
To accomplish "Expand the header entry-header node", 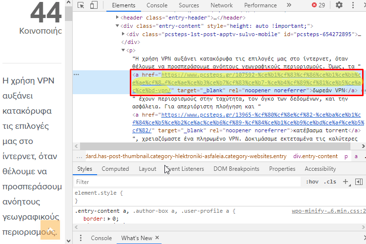I will pyautogui.click(x=118, y=17).
